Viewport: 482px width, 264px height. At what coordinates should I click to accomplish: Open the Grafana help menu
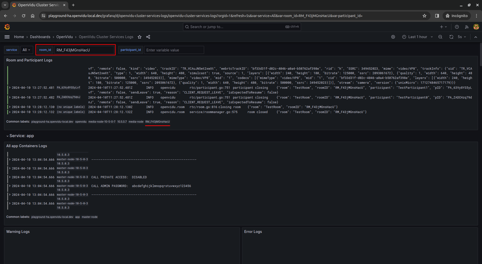click(x=457, y=27)
